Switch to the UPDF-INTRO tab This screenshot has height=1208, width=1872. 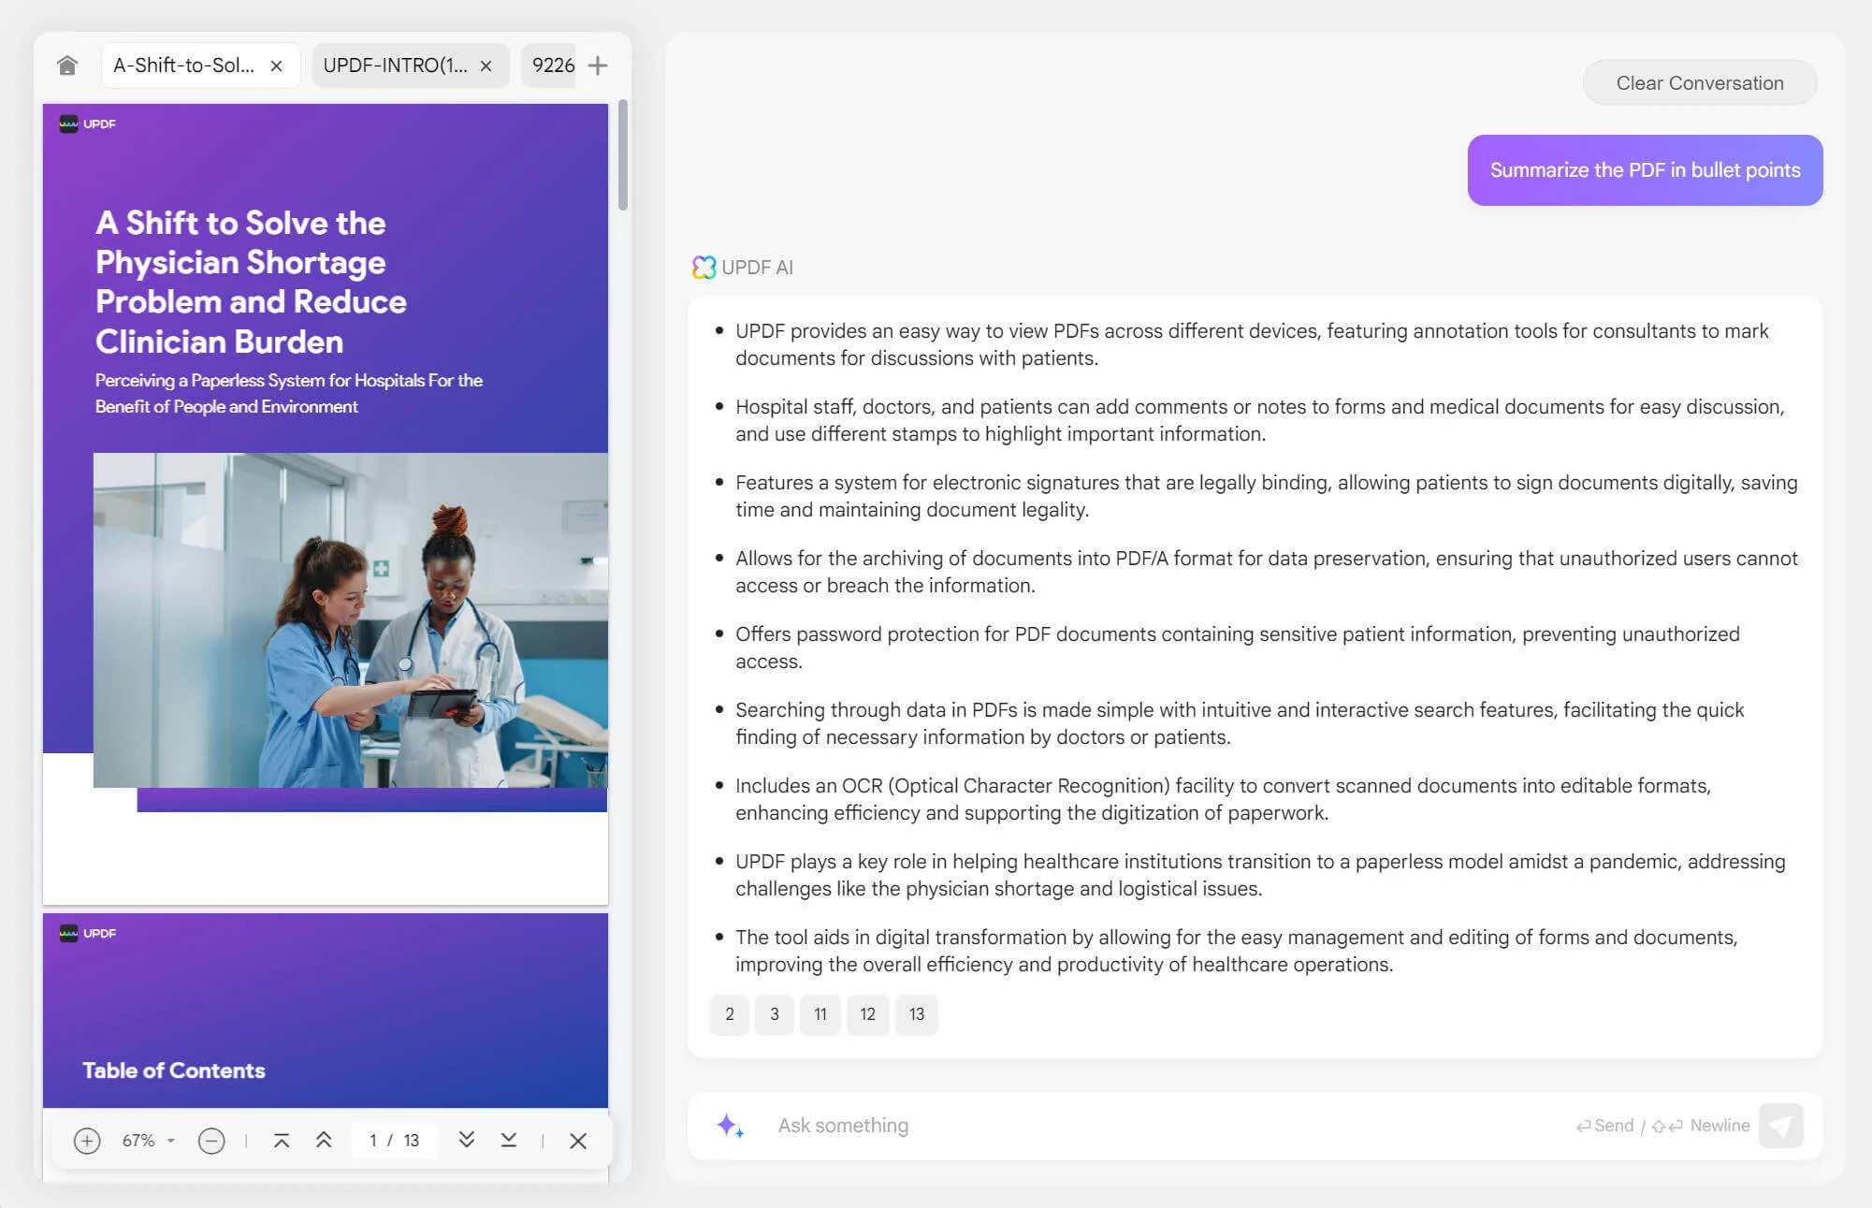[395, 65]
